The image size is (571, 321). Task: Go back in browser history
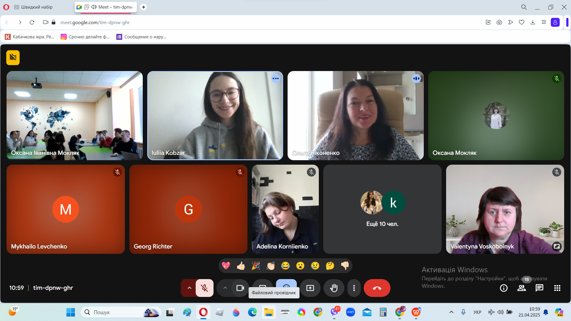point(7,22)
